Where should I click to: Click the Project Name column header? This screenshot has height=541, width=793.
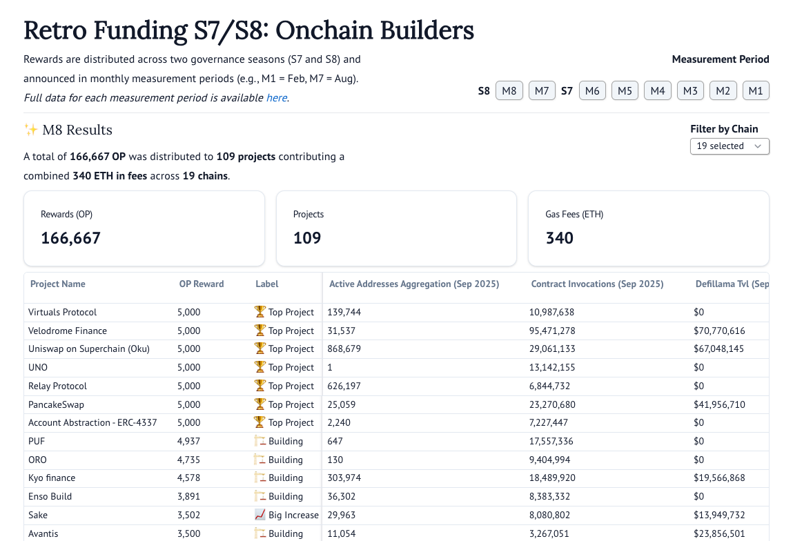[58, 284]
